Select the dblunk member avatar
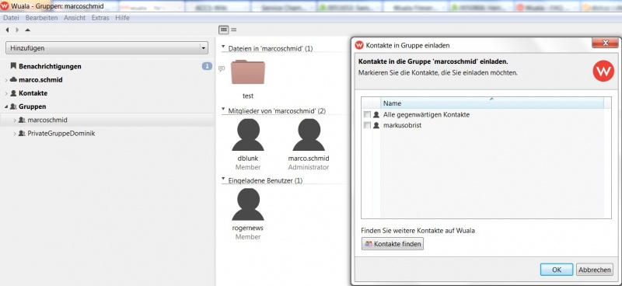The height and width of the screenshot is (286, 622). pos(248,135)
